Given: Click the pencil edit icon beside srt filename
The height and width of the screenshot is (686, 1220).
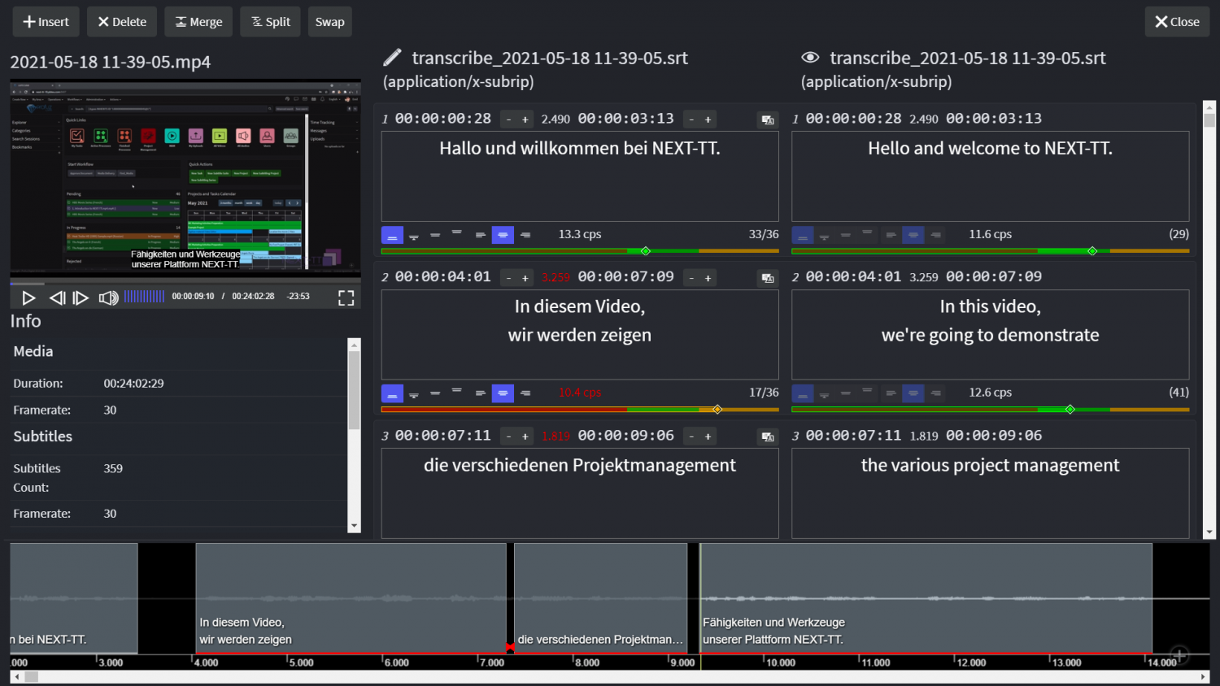Looking at the screenshot, I should 392,58.
